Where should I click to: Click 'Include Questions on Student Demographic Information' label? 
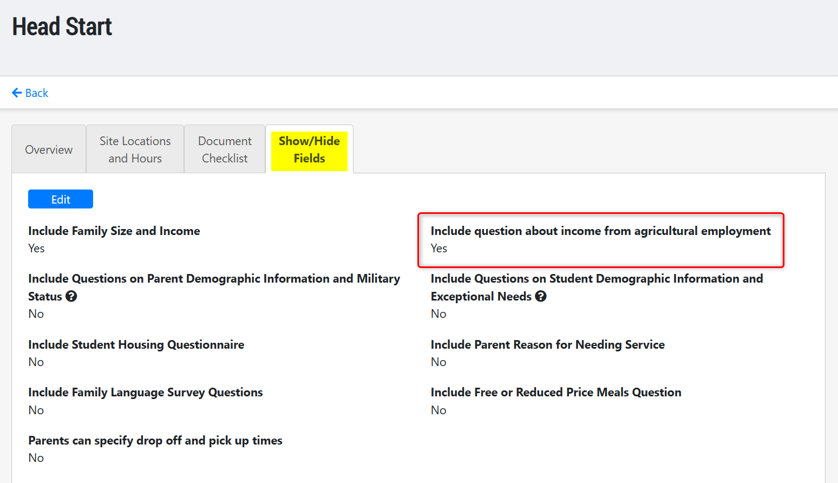(x=597, y=287)
